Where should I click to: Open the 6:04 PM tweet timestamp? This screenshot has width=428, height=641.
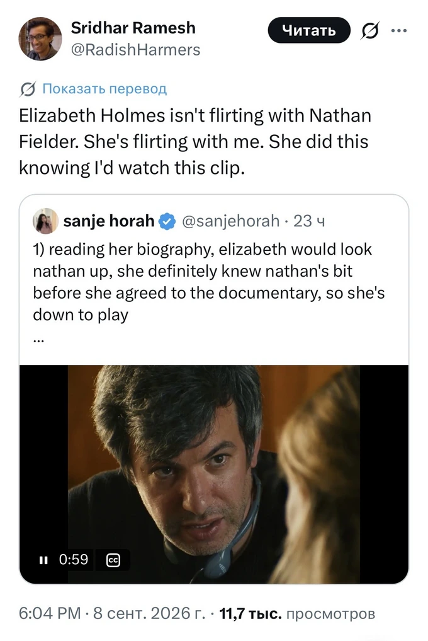(x=50, y=613)
